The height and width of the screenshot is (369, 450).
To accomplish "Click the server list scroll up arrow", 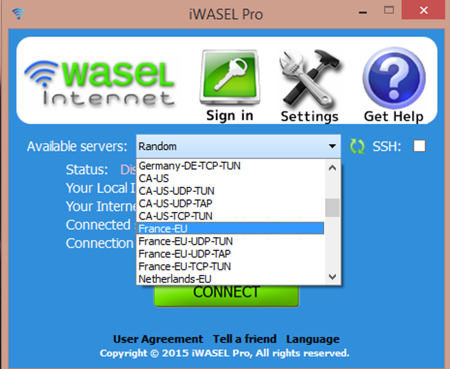I will tap(332, 168).
